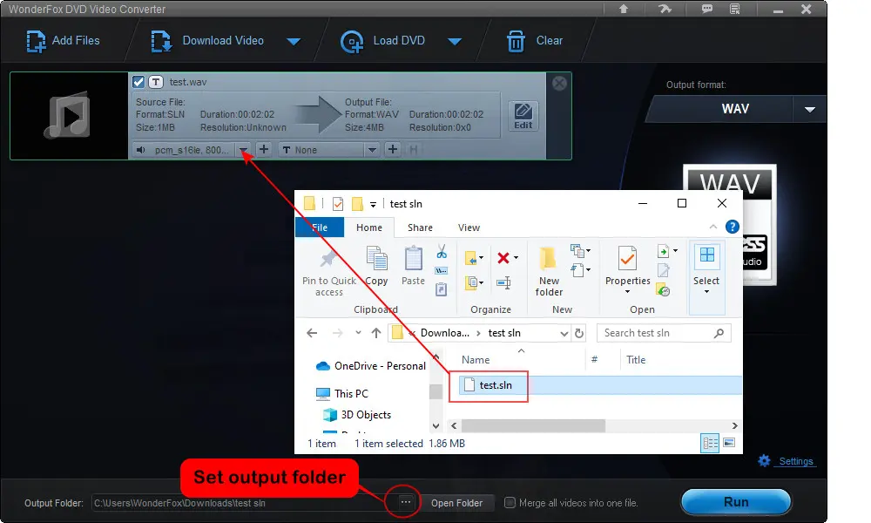The height and width of the screenshot is (523, 871).
Task: Open the Edit tool for test.wav
Action: [x=523, y=116]
